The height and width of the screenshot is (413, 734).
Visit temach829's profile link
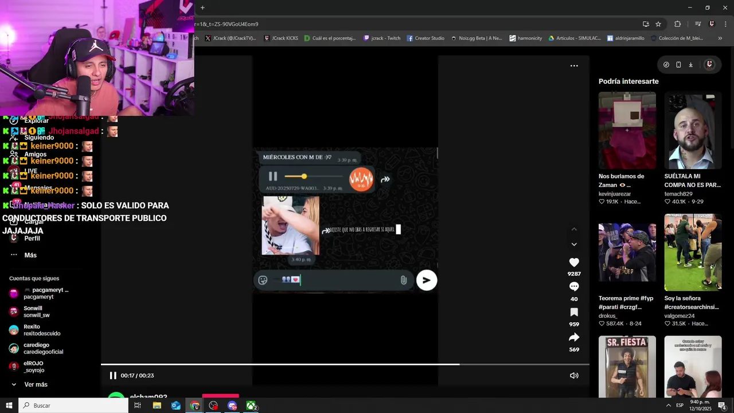pos(678,194)
